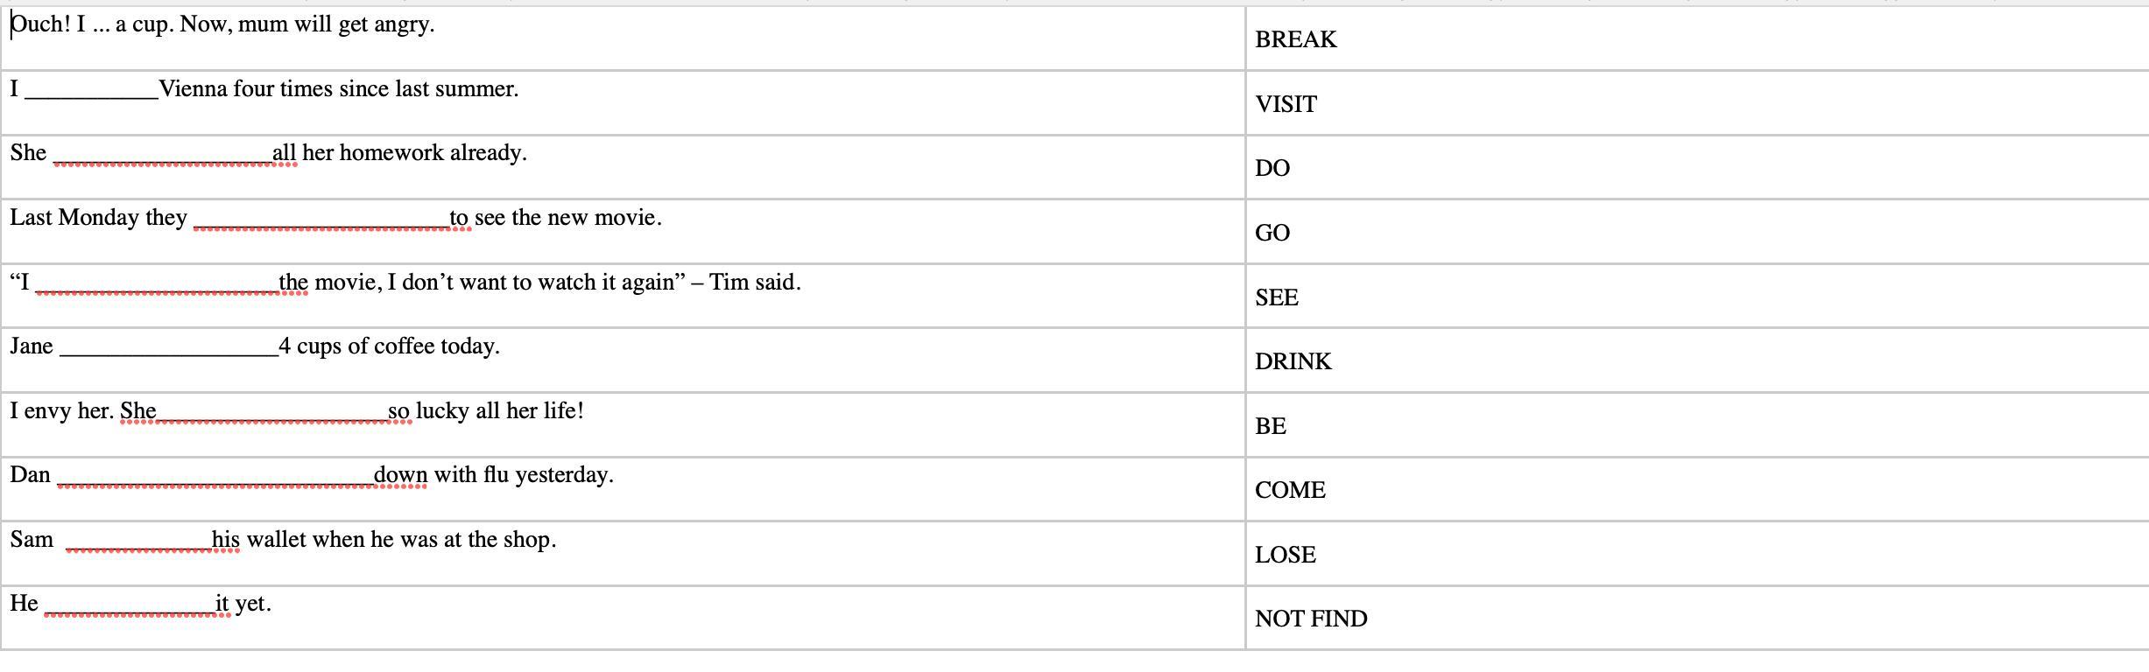Click the word DO in the right column
Screen dimensions: 2149x672
click(x=1272, y=169)
